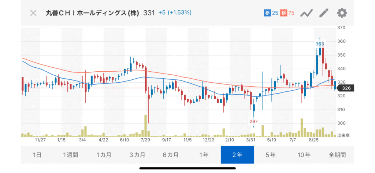
Task: Toggle the red 75 moving average badge
Action: [287, 13]
